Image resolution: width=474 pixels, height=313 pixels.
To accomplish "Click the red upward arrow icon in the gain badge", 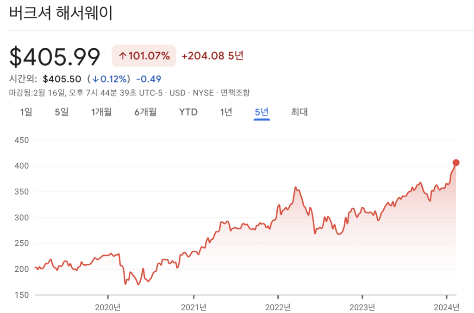I will (x=122, y=55).
